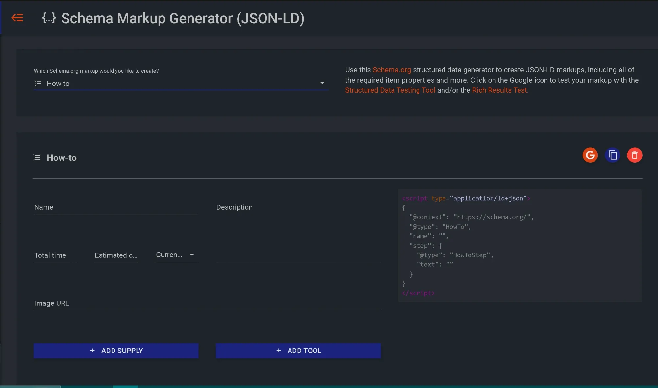Click the ADD SUPPLY button
This screenshot has width=658, height=388.
click(x=115, y=351)
